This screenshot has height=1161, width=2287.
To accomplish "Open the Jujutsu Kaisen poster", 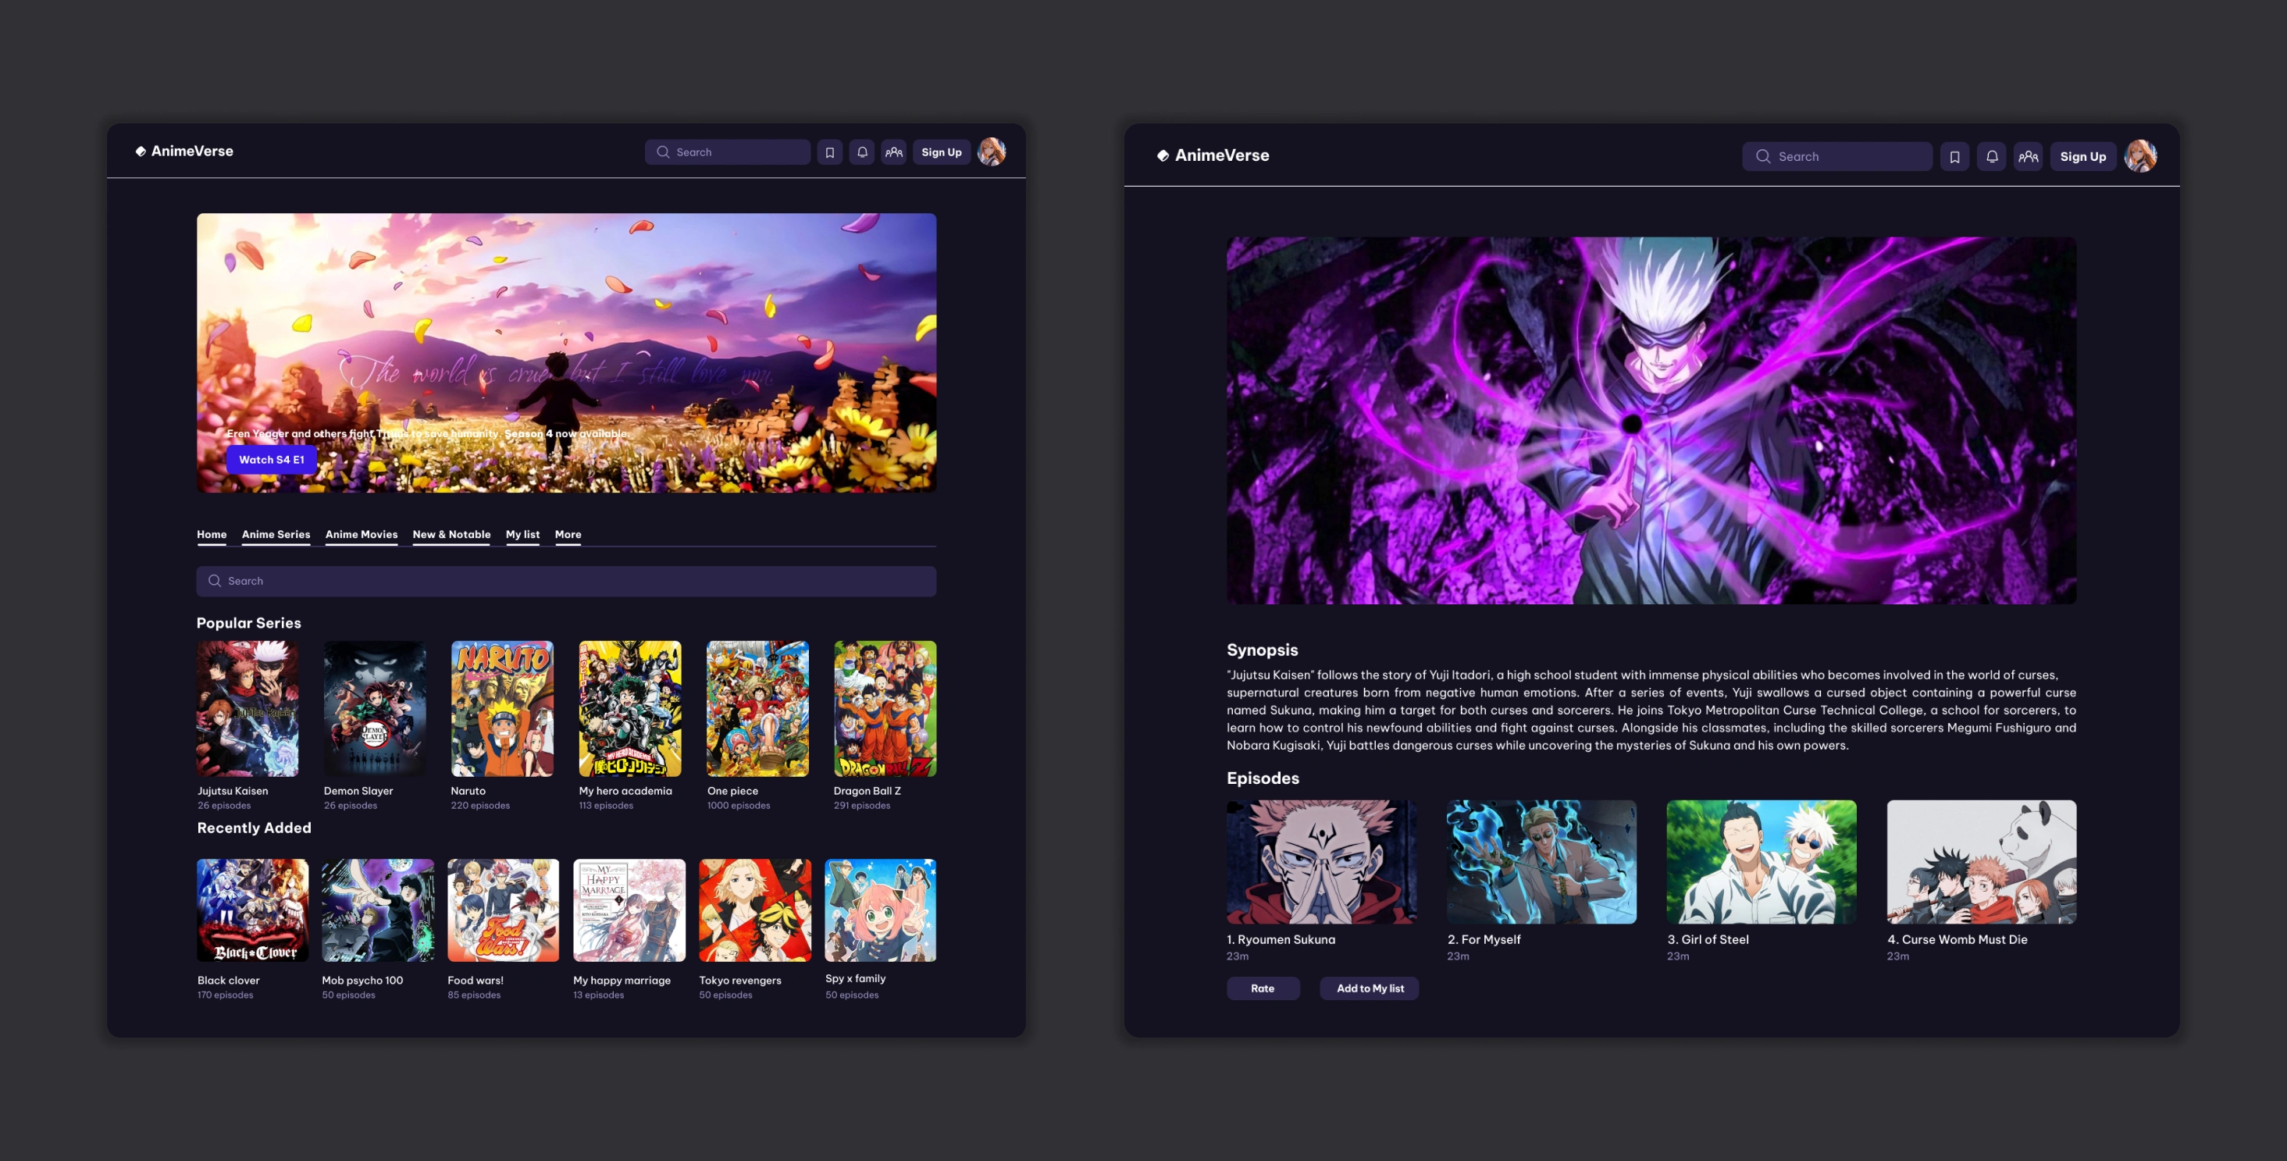I will click(x=248, y=708).
